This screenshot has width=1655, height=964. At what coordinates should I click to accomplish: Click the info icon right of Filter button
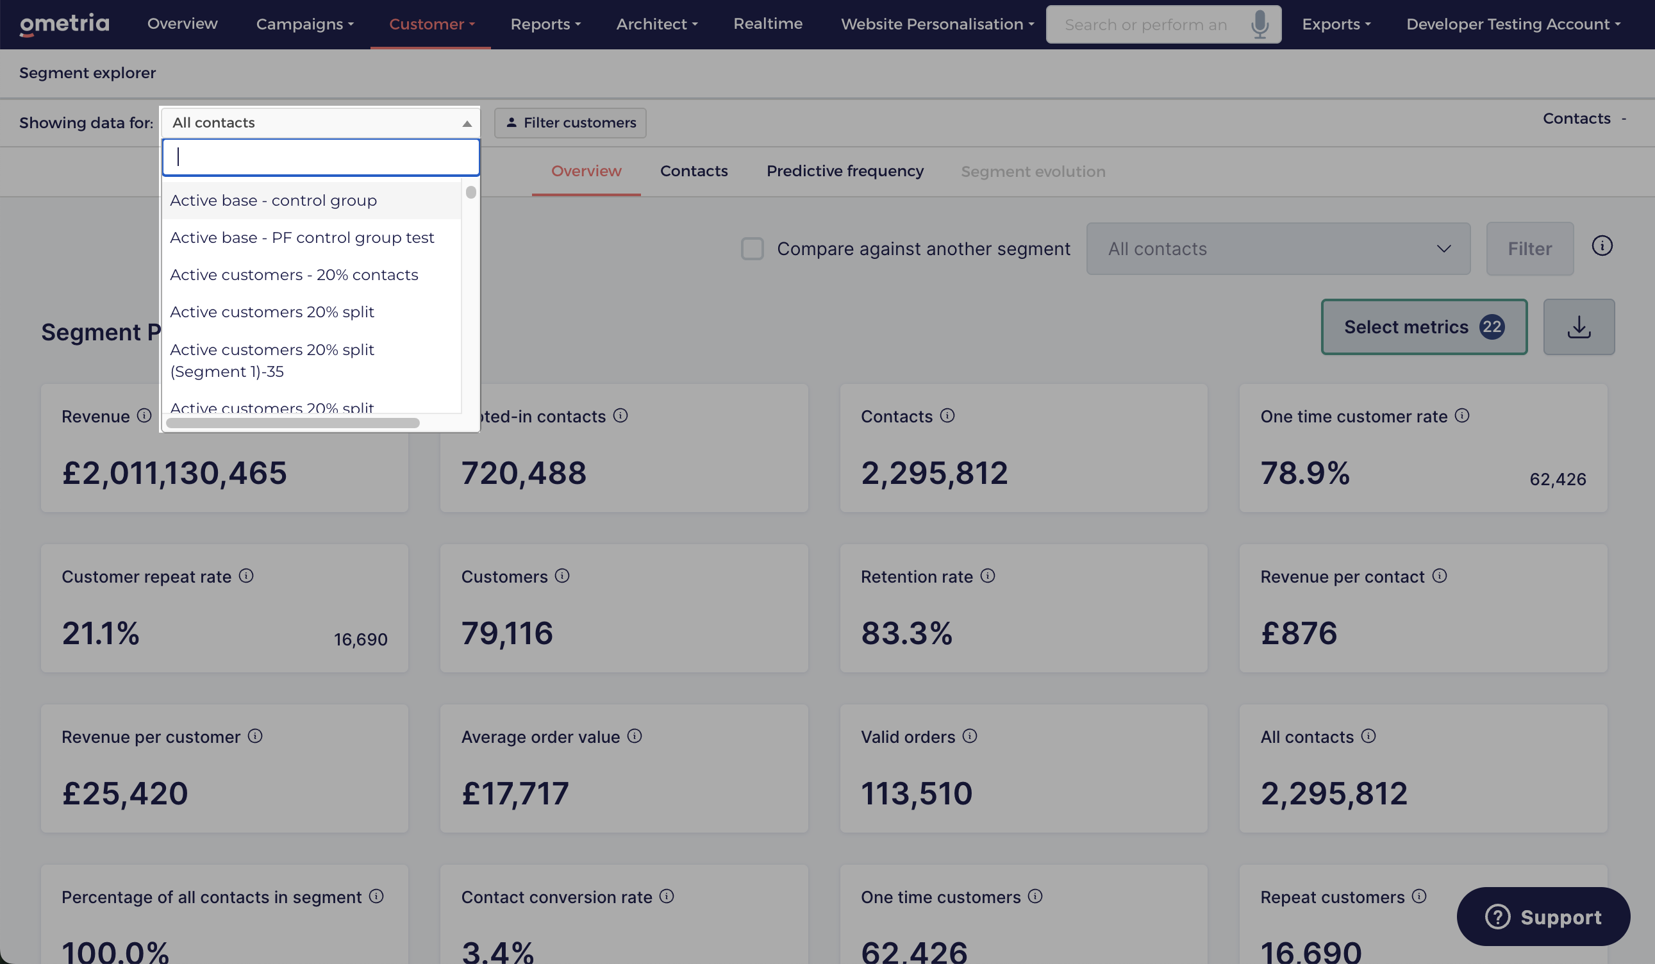pos(1601,245)
